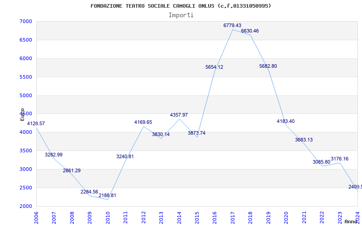
Task: Click the x-axis year 2013
Action: coord(161,218)
